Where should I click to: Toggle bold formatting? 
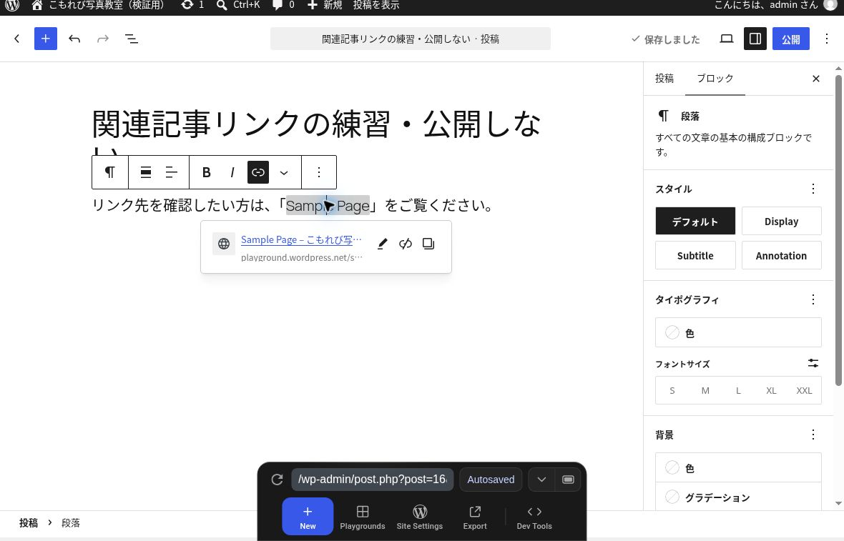pos(206,172)
